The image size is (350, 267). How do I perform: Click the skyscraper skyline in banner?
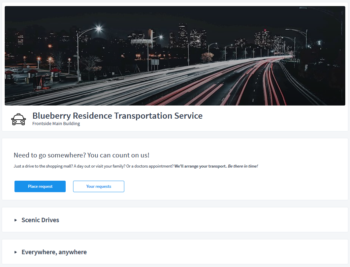pyautogui.click(x=190, y=36)
